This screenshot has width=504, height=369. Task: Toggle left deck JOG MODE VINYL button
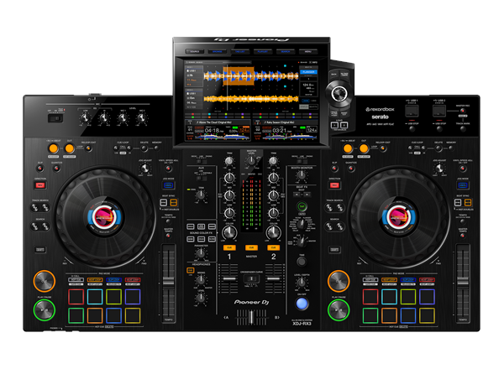click(168, 184)
